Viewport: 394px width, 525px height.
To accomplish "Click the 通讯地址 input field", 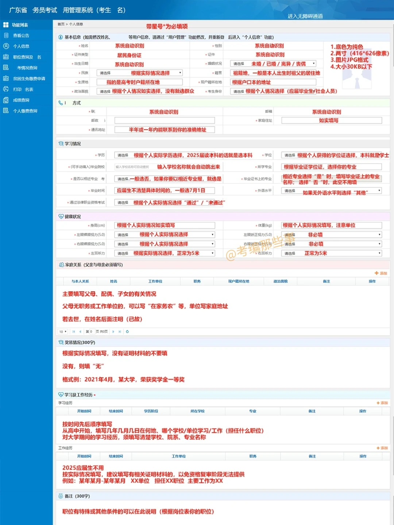I will [165, 129].
